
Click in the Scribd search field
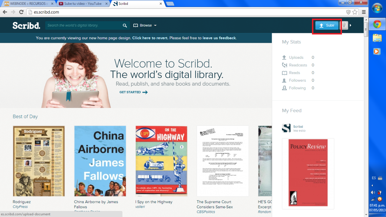click(83, 26)
